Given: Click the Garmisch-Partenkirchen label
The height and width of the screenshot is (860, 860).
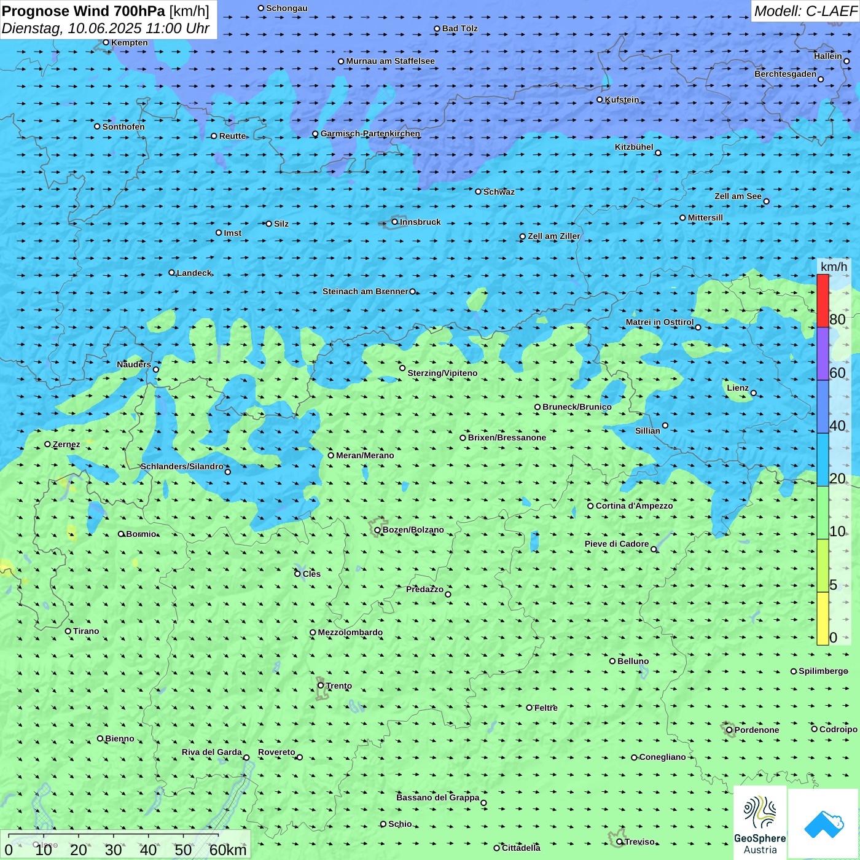Looking at the screenshot, I should [x=370, y=133].
